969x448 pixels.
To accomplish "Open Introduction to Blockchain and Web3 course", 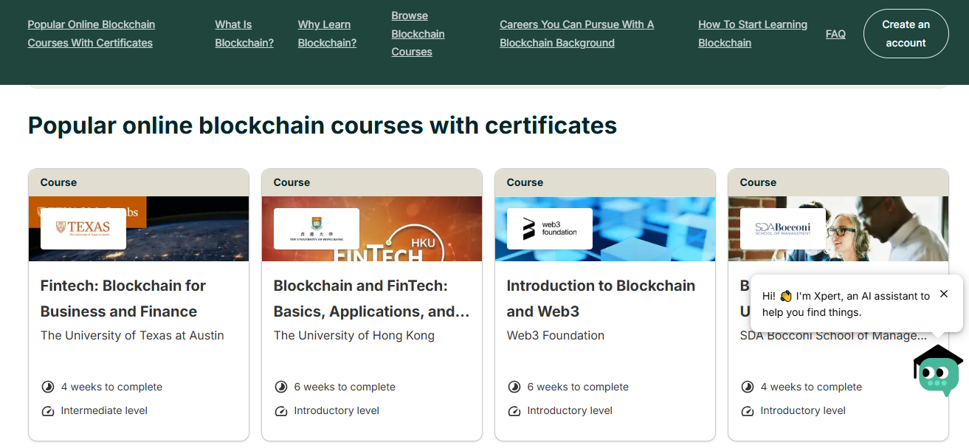I will (x=601, y=298).
